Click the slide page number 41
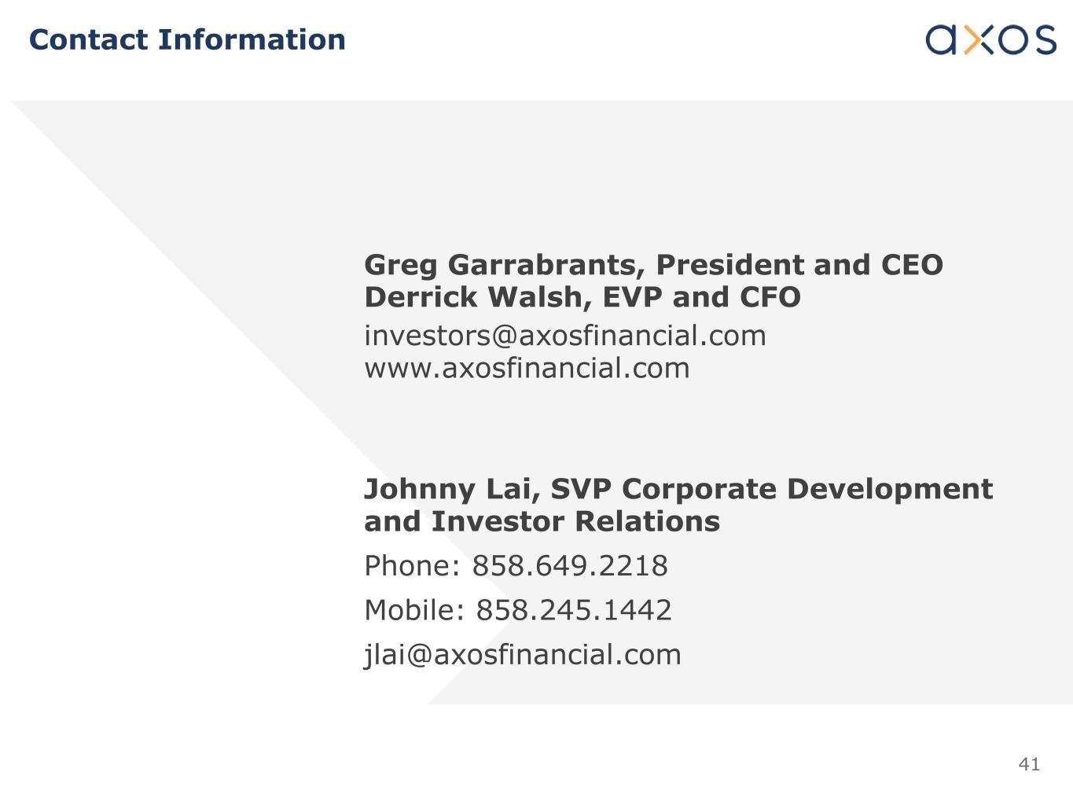The image size is (1073, 805). point(1029,764)
